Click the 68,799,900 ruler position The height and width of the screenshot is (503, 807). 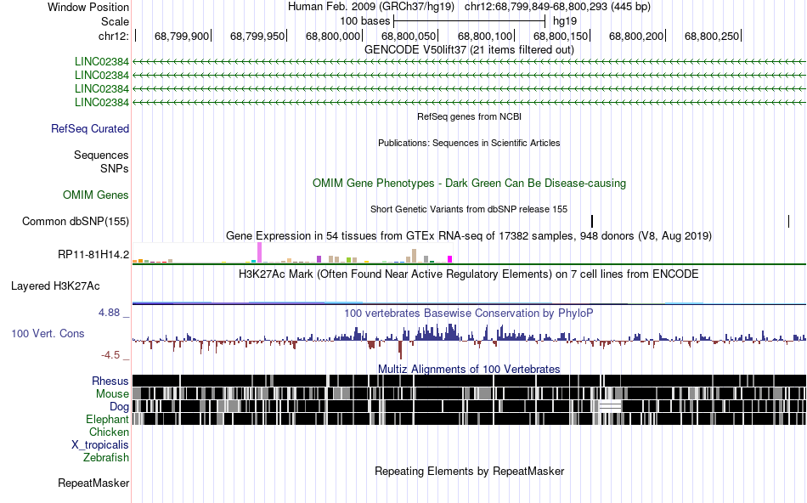pos(182,36)
